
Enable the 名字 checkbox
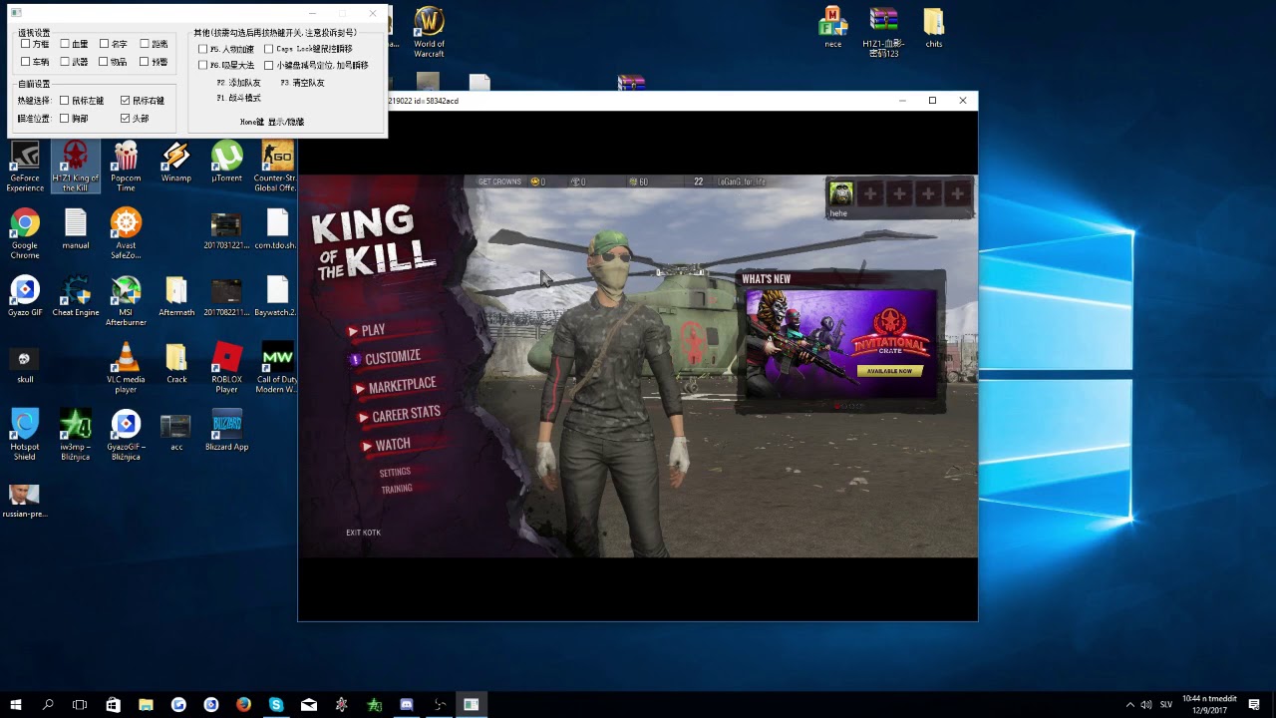[104, 44]
